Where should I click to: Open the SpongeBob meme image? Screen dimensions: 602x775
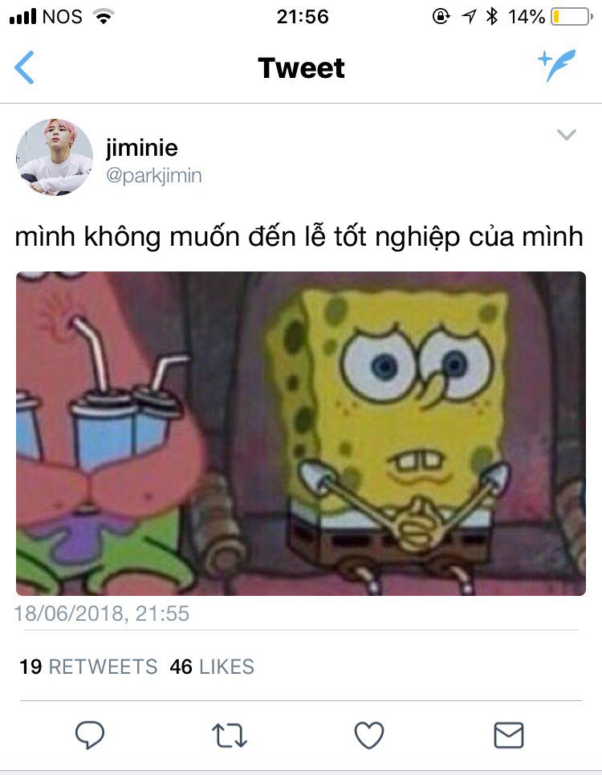click(301, 434)
